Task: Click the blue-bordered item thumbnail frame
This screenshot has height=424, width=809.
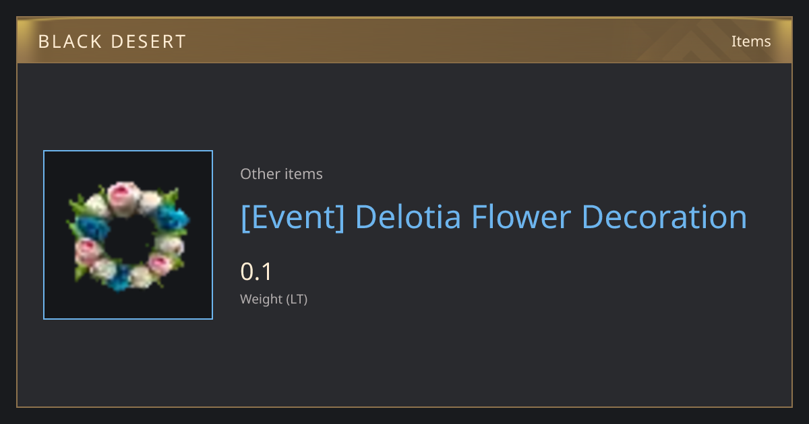Action: (x=128, y=235)
